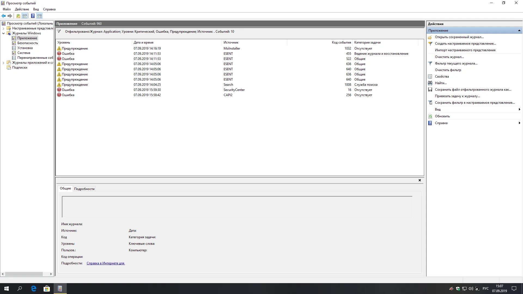Switch to the Подробности tab
This screenshot has height=294, width=523.
84,189
